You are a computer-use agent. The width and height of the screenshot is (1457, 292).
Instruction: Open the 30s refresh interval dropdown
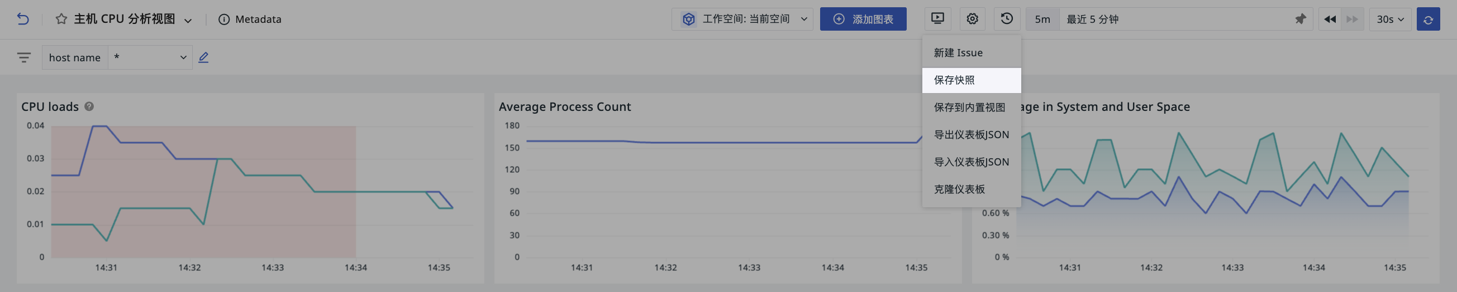(1390, 19)
